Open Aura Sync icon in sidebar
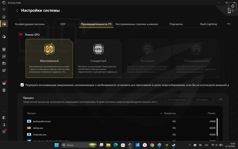This screenshot has height=149, width=238. pos(4,37)
